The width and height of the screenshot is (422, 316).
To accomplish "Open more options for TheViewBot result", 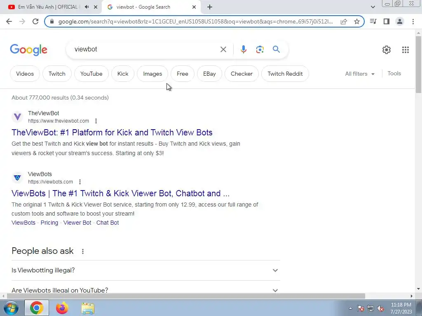I will (x=96, y=121).
